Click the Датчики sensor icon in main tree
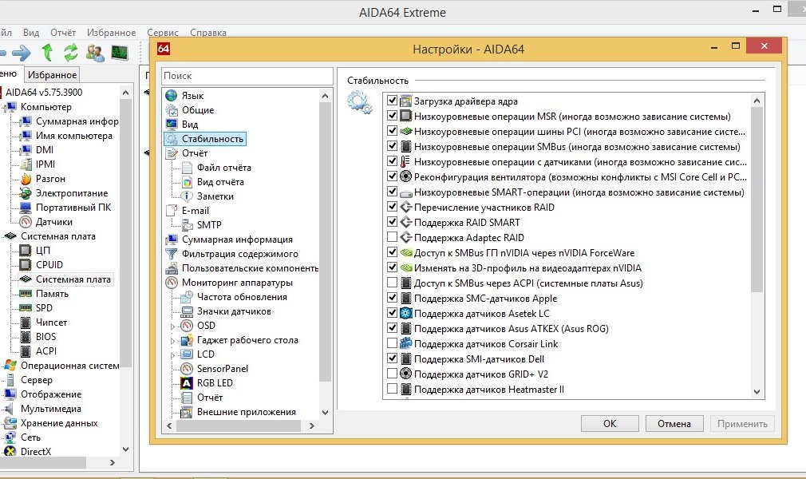The width and height of the screenshot is (806, 479). [x=26, y=222]
